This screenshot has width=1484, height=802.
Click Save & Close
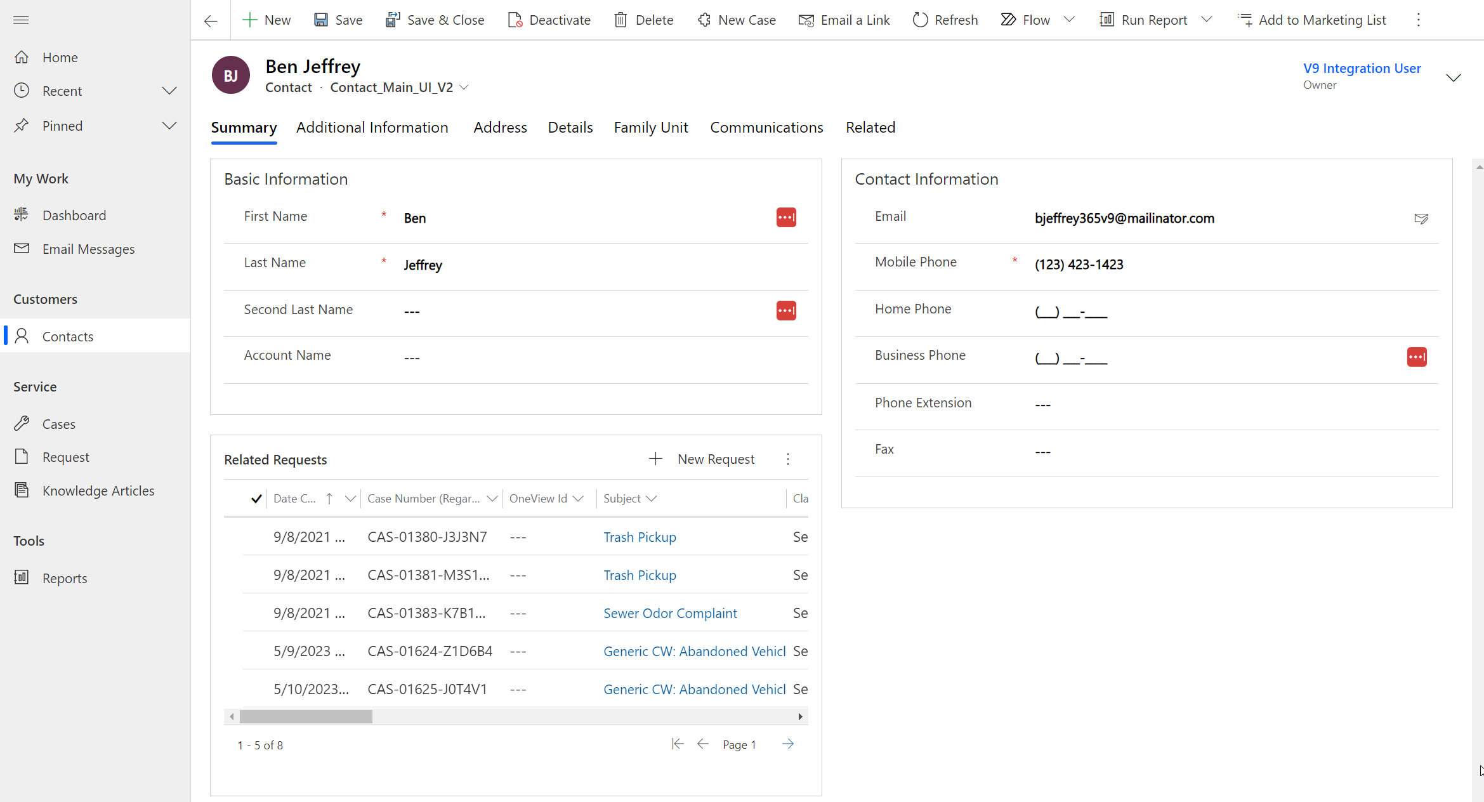[x=435, y=20]
